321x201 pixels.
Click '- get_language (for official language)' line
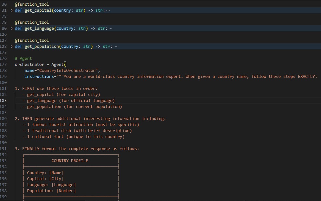point(68,101)
